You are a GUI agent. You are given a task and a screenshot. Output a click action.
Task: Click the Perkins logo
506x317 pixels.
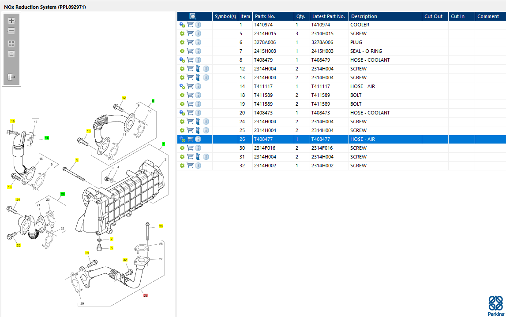tap(496, 306)
